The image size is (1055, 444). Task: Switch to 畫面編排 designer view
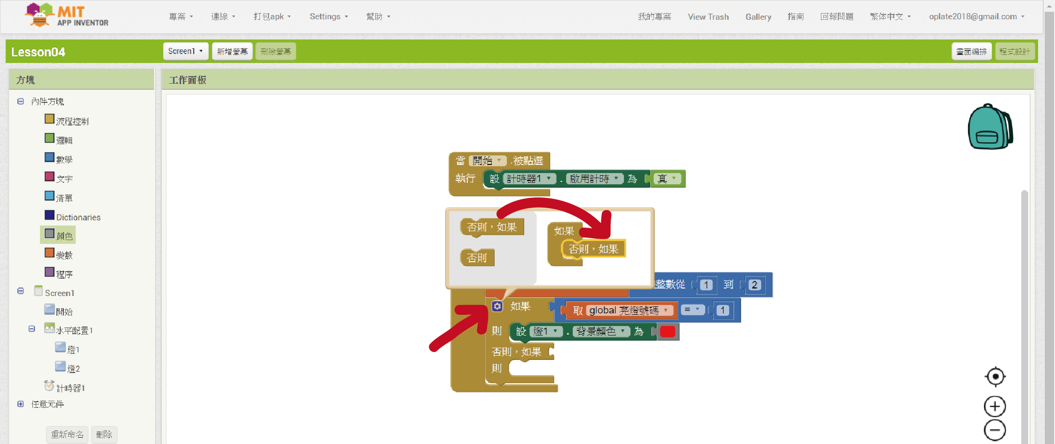click(x=971, y=51)
